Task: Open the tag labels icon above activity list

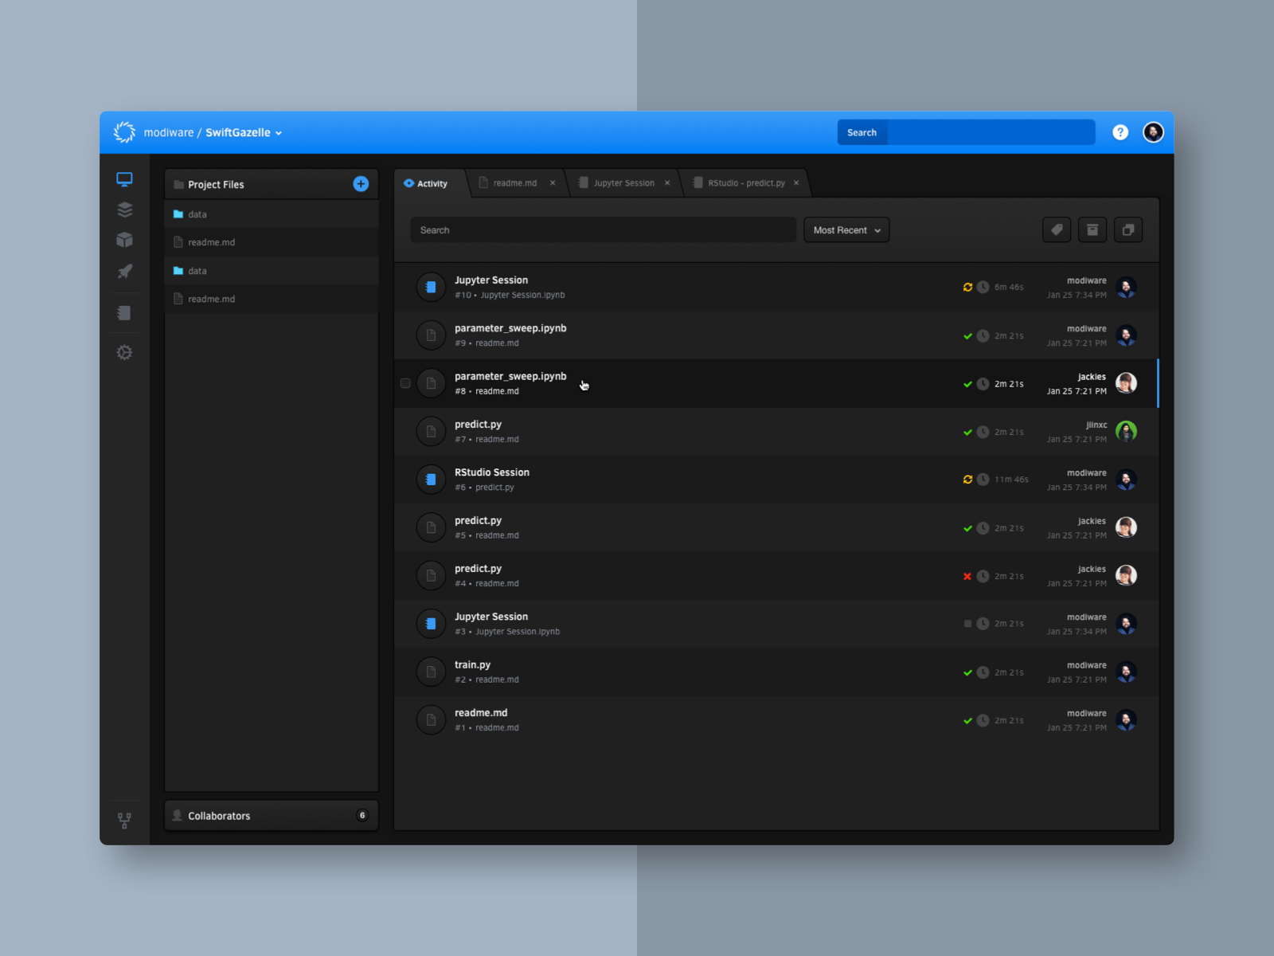Action: click(1057, 229)
